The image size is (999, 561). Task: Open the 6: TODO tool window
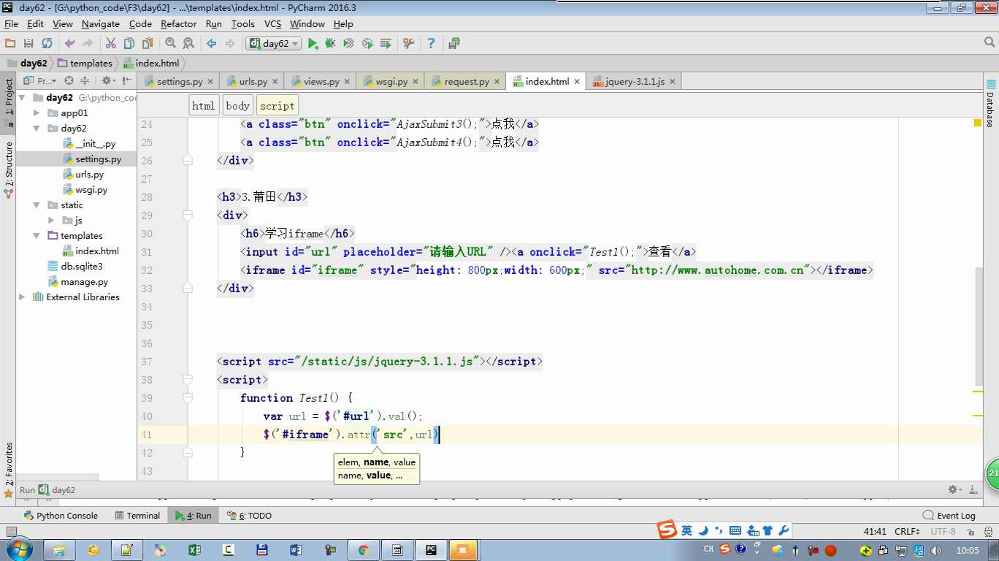249,516
